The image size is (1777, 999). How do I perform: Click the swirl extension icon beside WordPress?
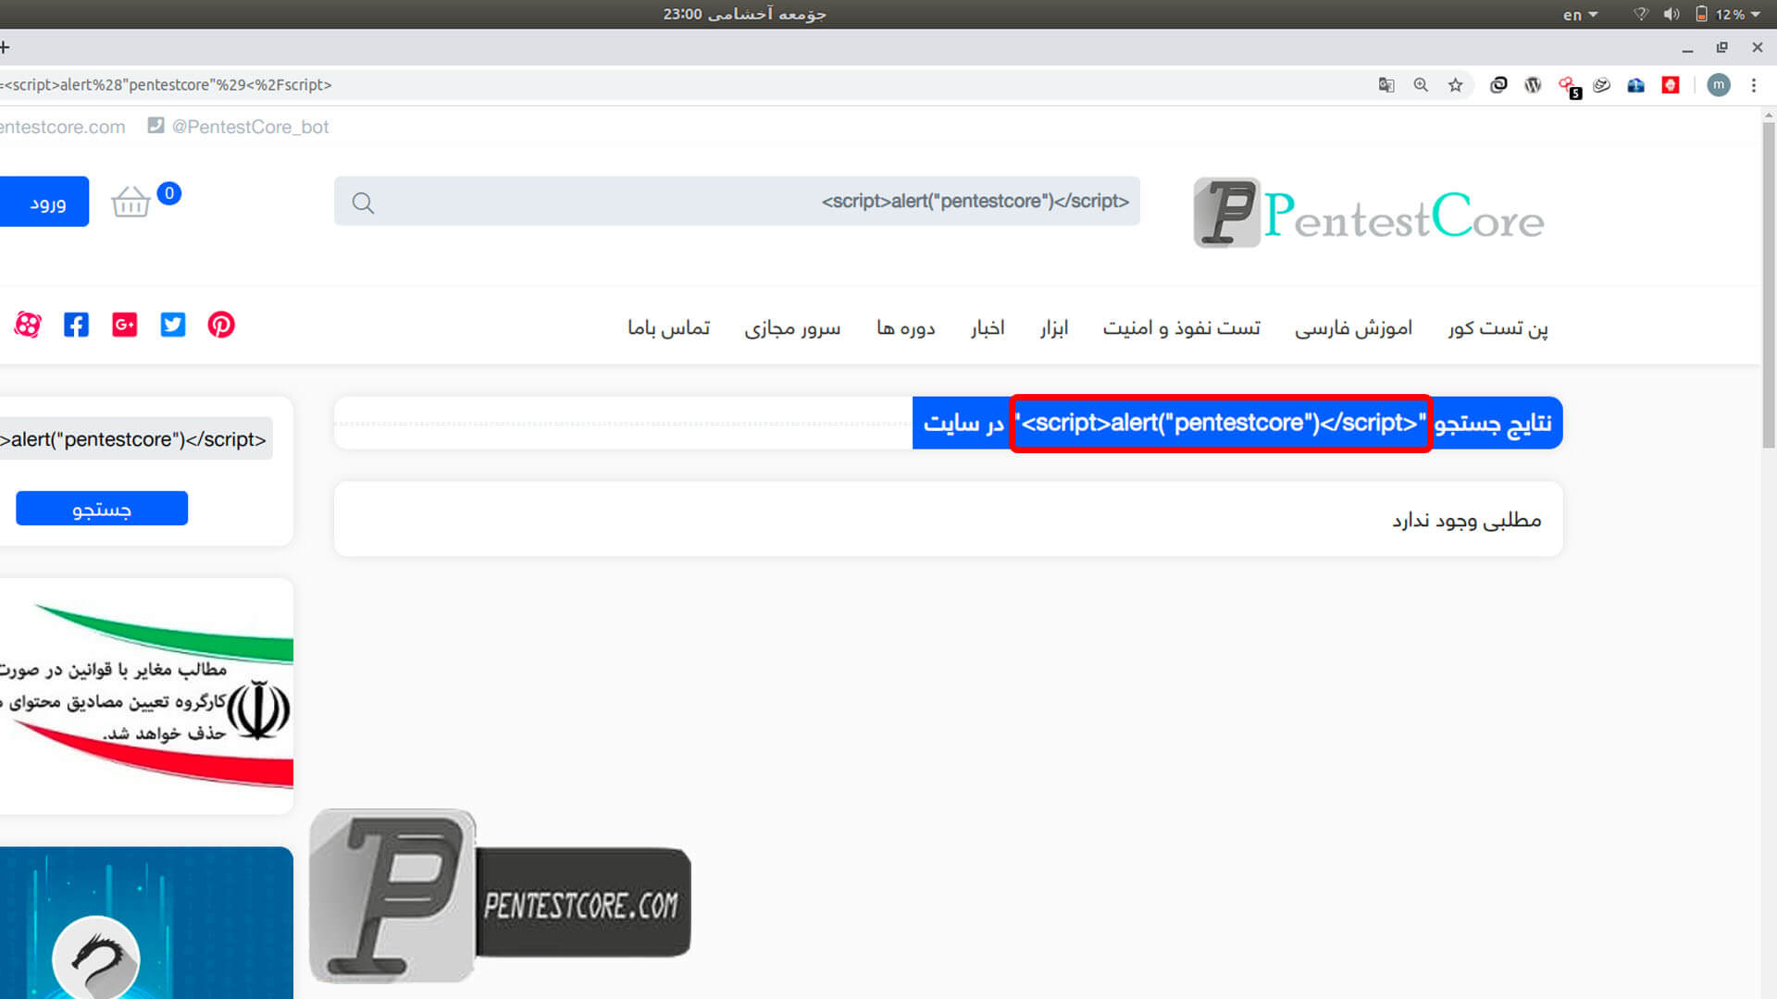(1602, 85)
